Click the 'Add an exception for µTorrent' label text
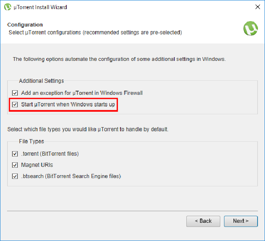Viewport: 265px width, 241px height. (x=82, y=93)
